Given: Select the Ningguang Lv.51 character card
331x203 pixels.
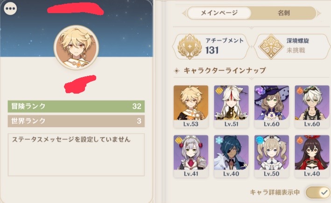Looking at the screenshot, I should [x=231, y=107].
